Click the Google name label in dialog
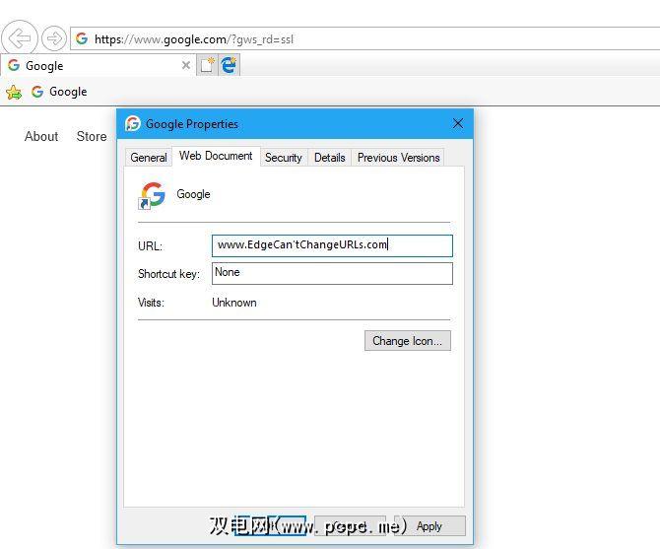The height and width of the screenshot is (549, 660). [x=193, y=194]
